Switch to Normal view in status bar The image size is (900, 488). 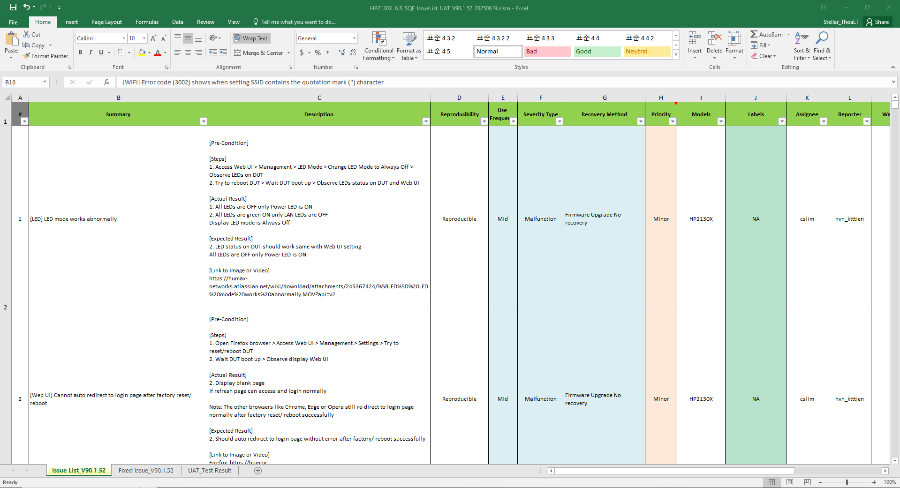pos(772,482)
